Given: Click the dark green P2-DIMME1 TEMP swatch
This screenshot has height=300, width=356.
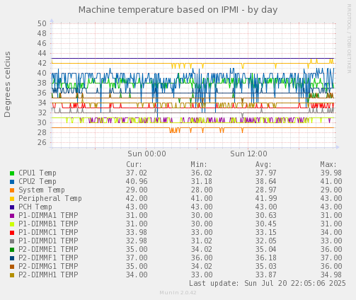Looking at the screenshot, I should 12,250.
